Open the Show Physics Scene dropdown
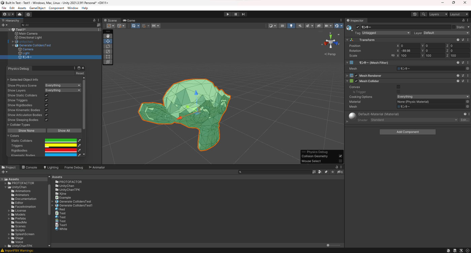 pos(63,85)
